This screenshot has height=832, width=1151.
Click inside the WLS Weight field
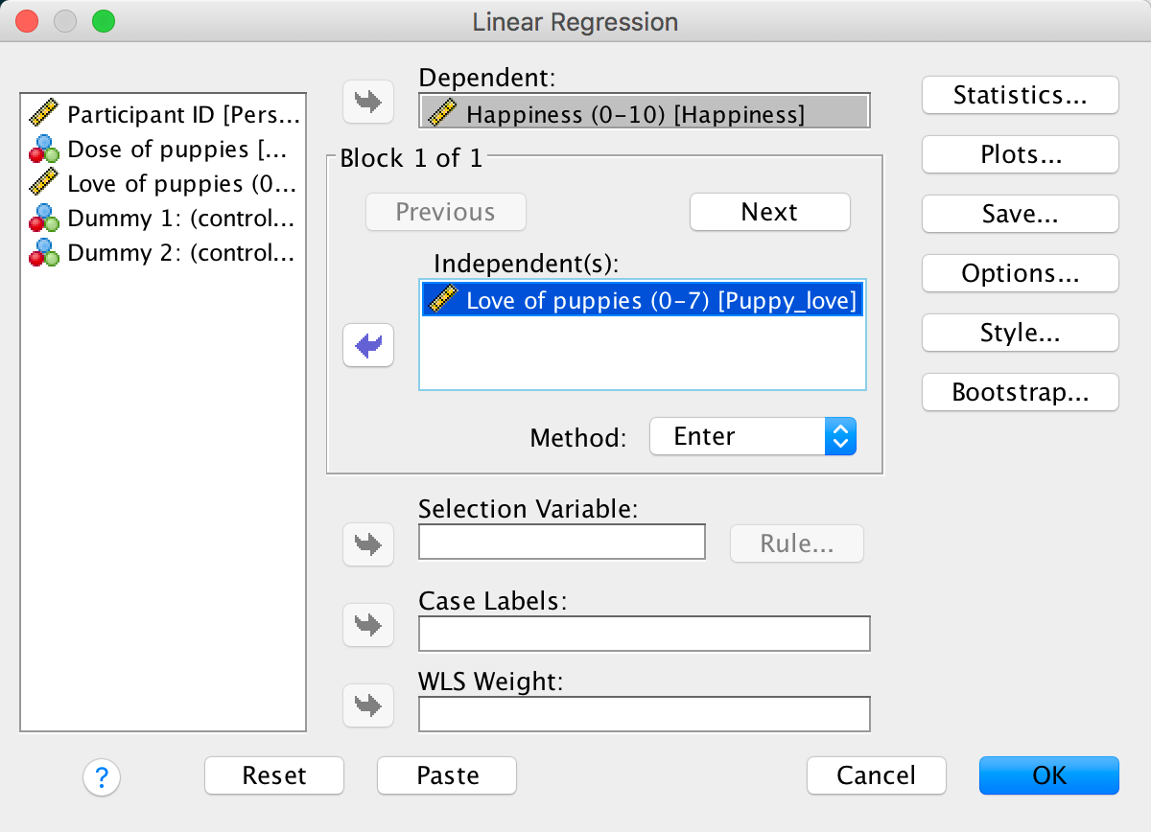click(644, 714)
